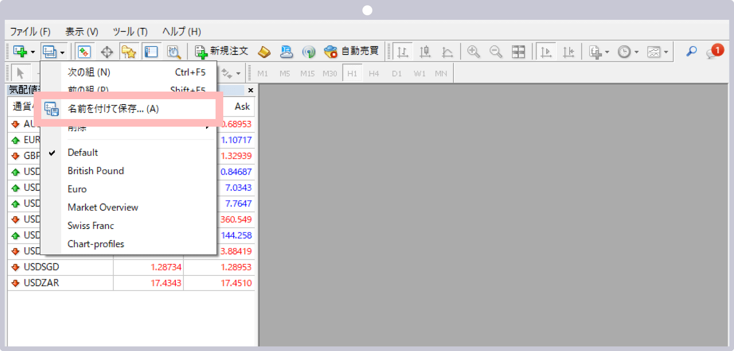Image resolution: width=734 pixels, height=351 pixels.
Task: Open the ファイル (F) menu
Action: pyautogui.click(x=30, y=31)
